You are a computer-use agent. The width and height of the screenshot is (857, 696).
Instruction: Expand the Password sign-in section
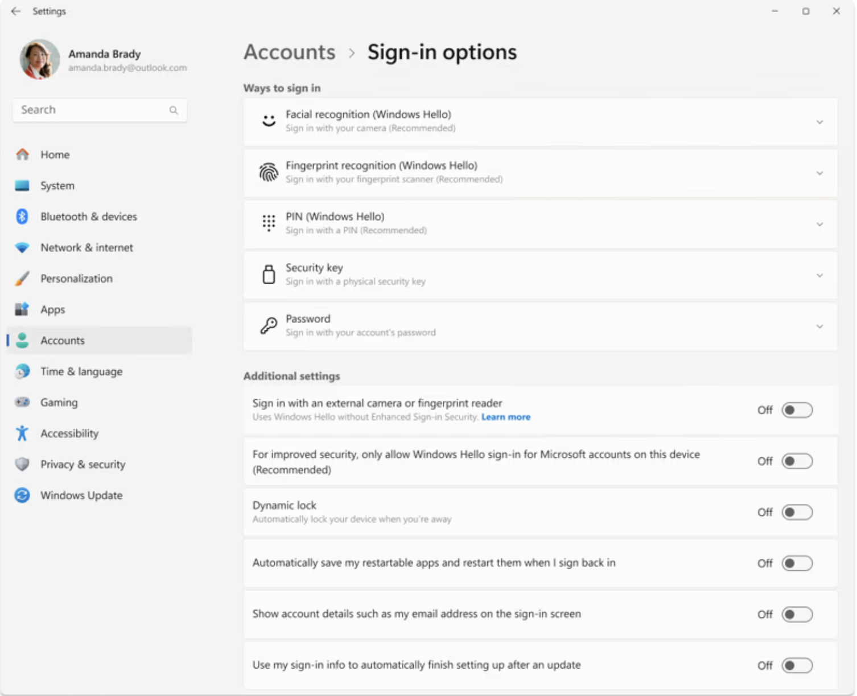tap(540, 326)
